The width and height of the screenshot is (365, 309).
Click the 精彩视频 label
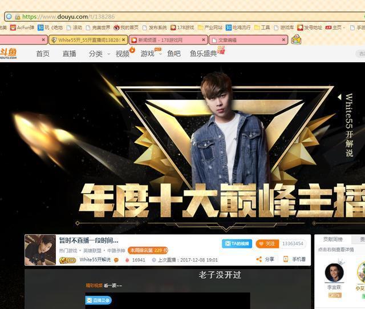(x=94, y=286)
